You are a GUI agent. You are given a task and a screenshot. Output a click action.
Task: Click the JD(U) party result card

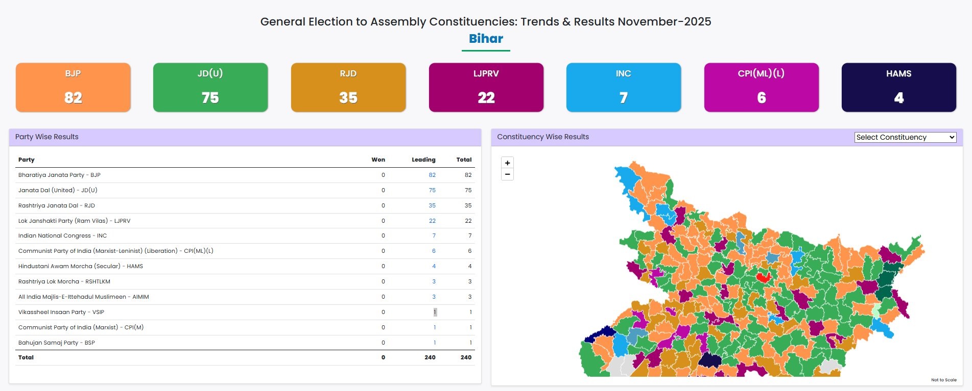click(x=210, y=87)
